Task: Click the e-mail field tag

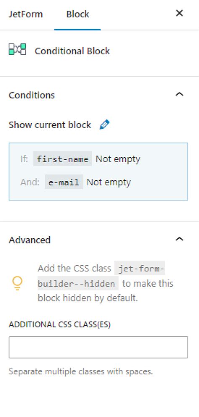Action: click(x=64, y=182)
